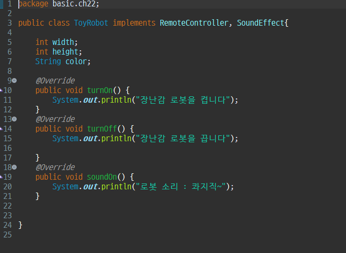The width and height of the screenshot is (346, 253).
Task: Click the turnOn method name
Action: pos(100,90)
